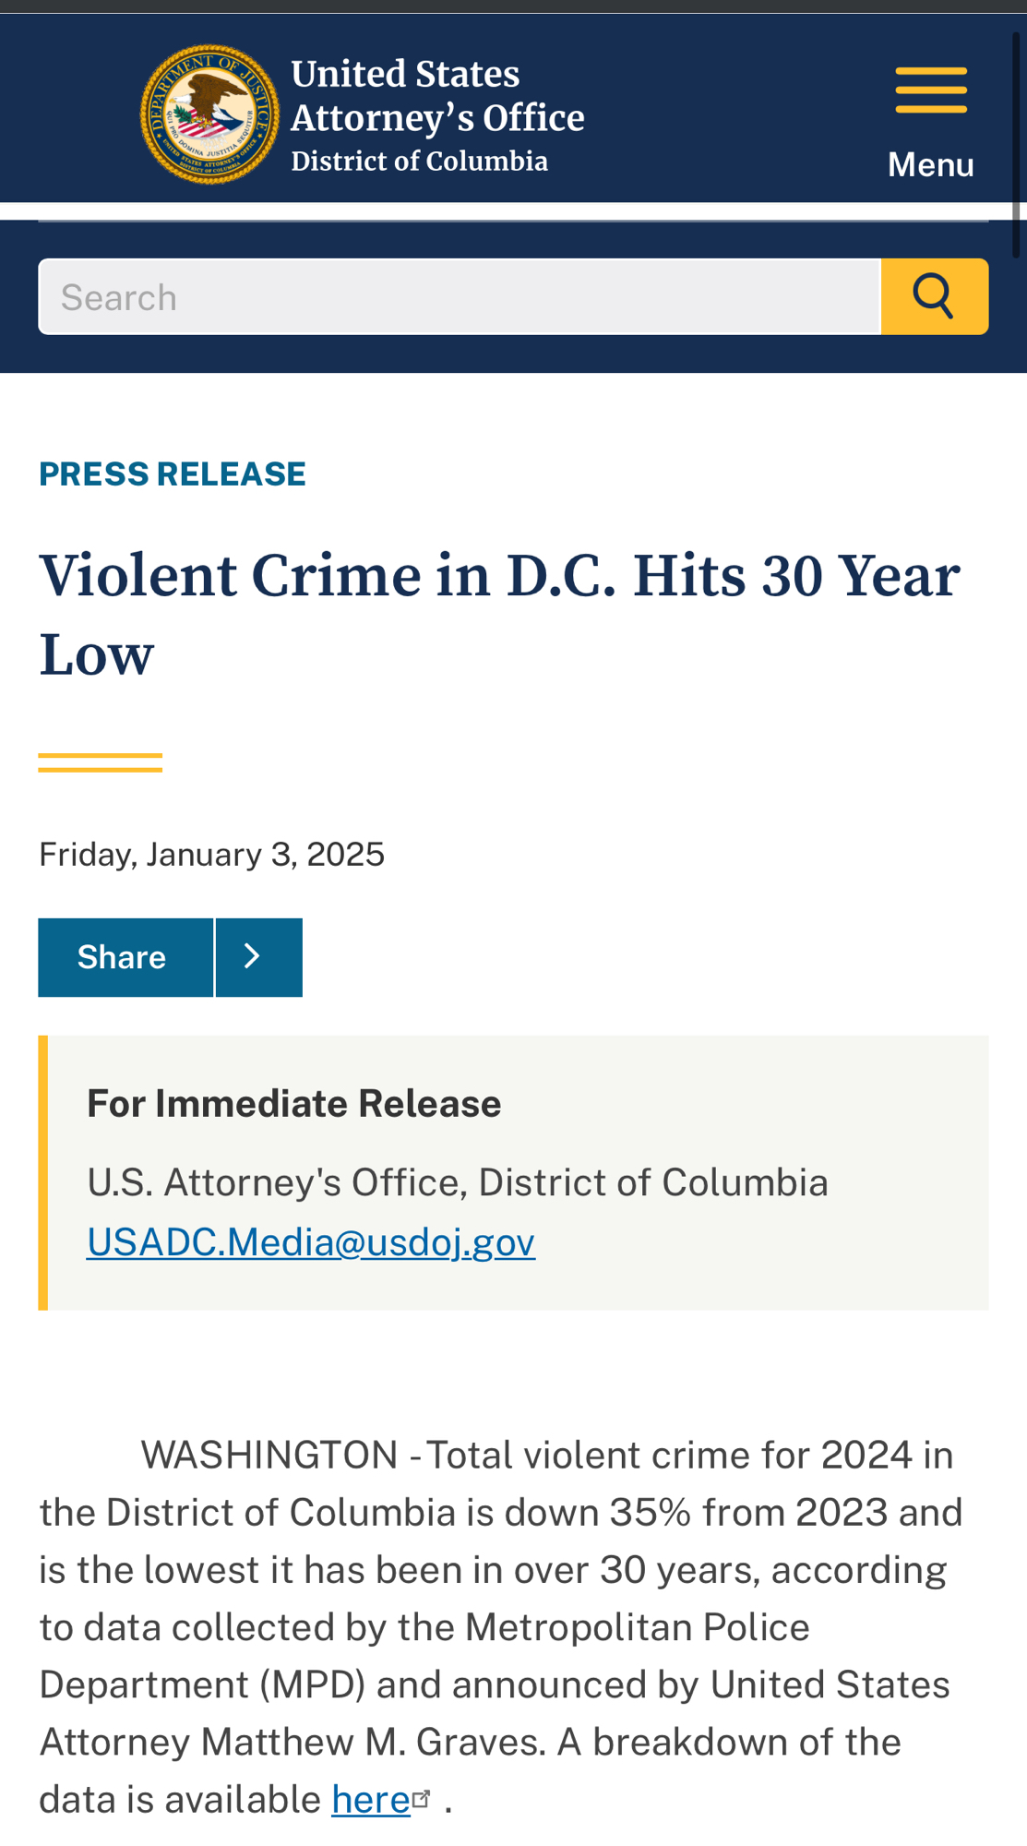Open the hamburger menu icon

click(x=931, y=90)
